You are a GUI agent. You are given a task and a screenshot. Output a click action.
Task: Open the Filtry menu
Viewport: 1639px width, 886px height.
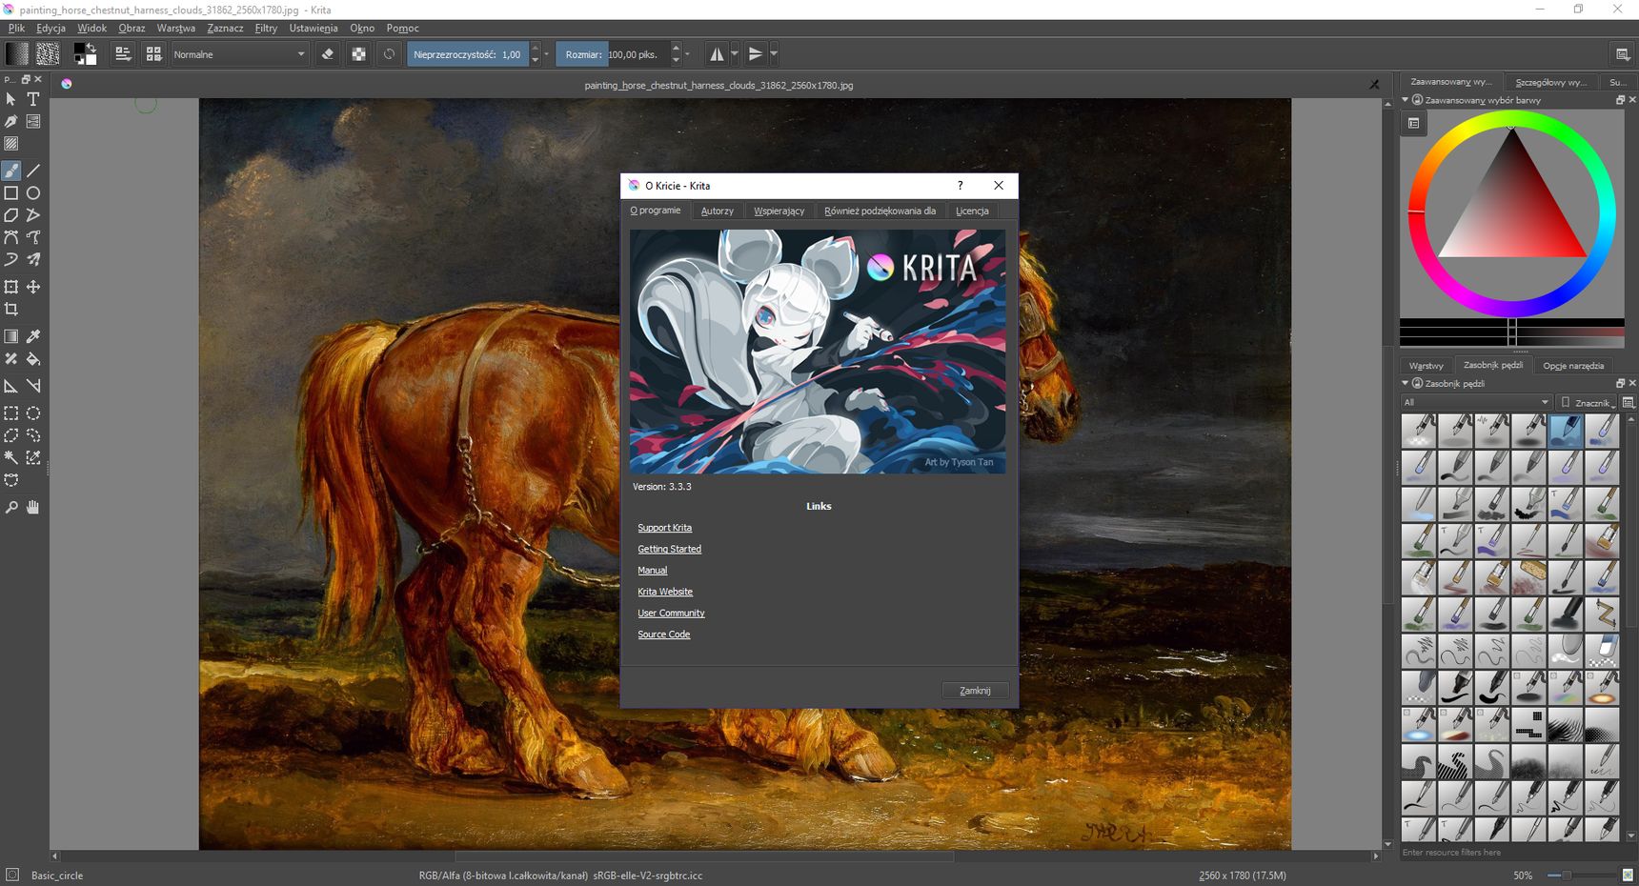coord(266,28)
